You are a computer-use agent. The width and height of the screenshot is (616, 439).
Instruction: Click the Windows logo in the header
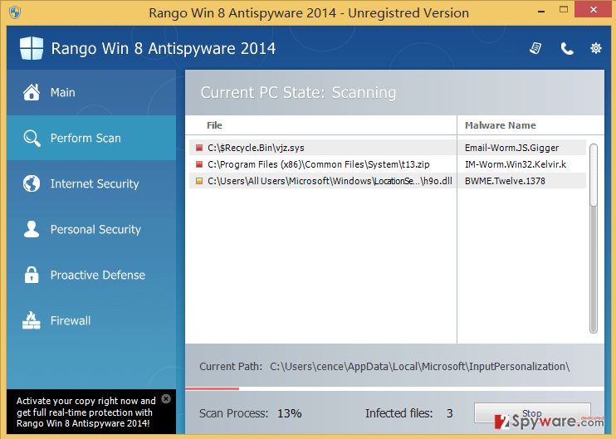click(32, 48)
